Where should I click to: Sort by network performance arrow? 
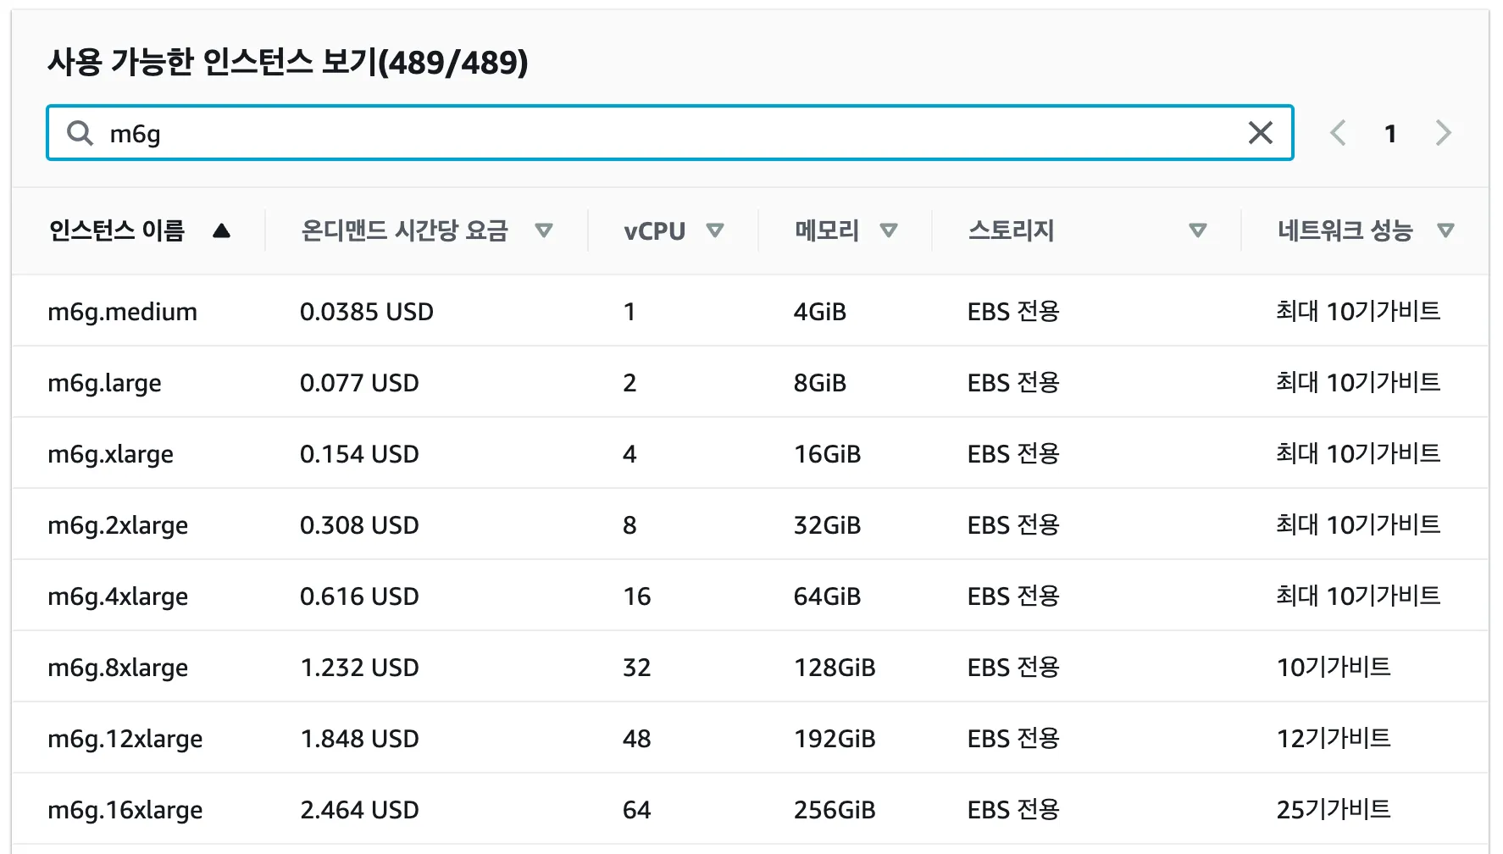(1446, 230)
